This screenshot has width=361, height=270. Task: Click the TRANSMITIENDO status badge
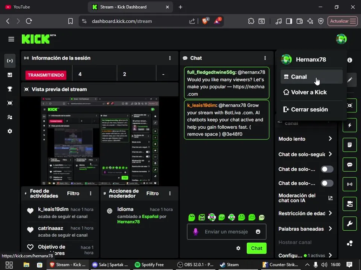tap(46, 75)
